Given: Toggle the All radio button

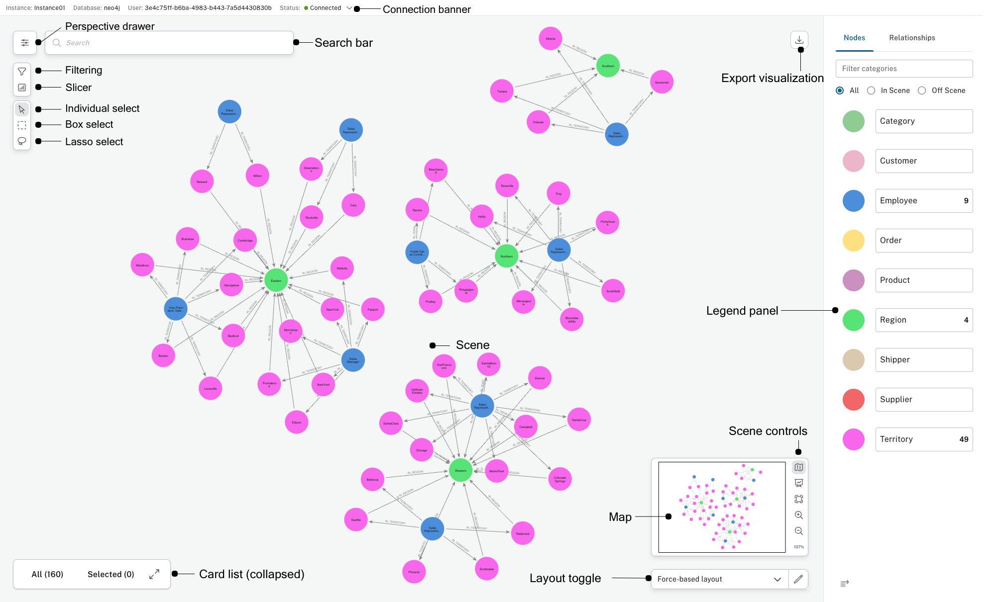Looking at the screenshot, I should (840, 90).
